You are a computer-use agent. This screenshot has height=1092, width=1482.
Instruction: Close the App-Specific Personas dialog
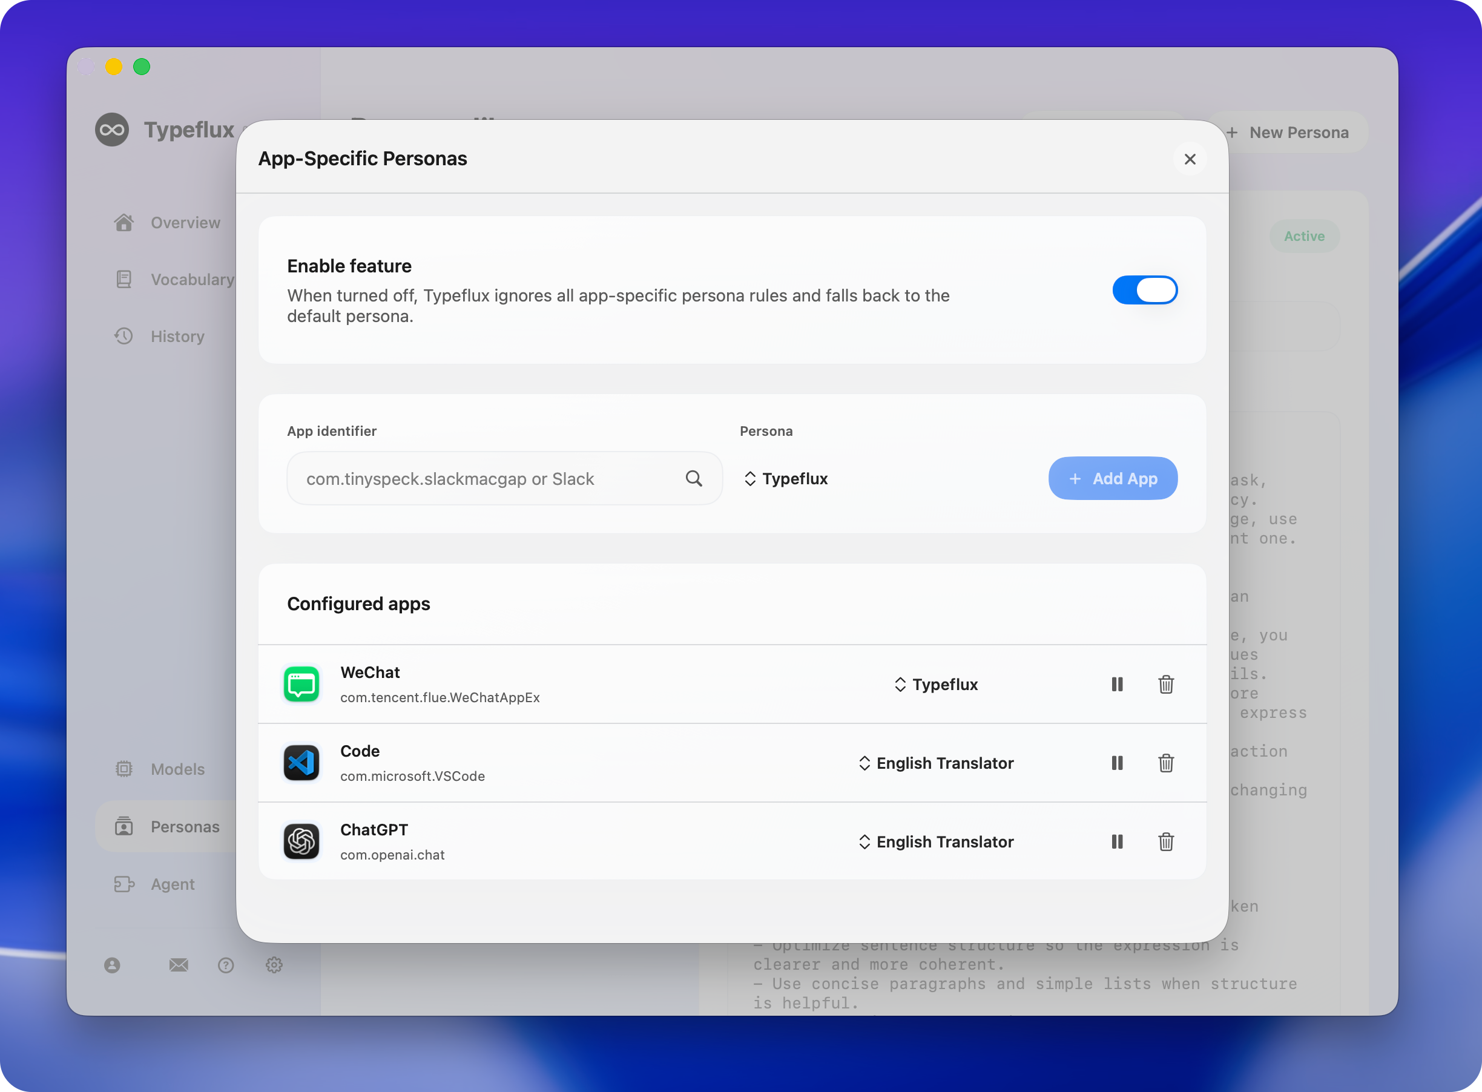(x=1190, y=159)
